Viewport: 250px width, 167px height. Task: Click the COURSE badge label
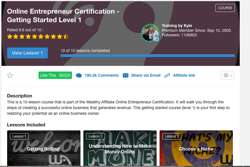[225, 8]
